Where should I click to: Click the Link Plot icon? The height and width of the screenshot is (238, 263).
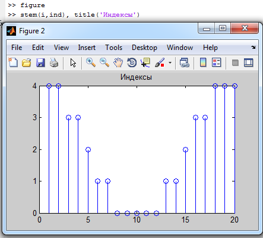[x=185, y=62]
